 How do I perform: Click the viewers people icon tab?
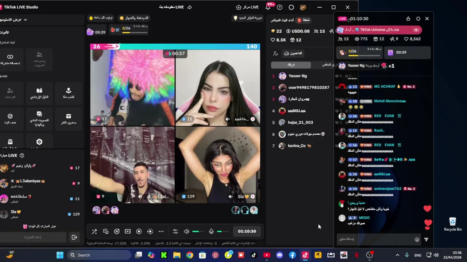[275, 53]
